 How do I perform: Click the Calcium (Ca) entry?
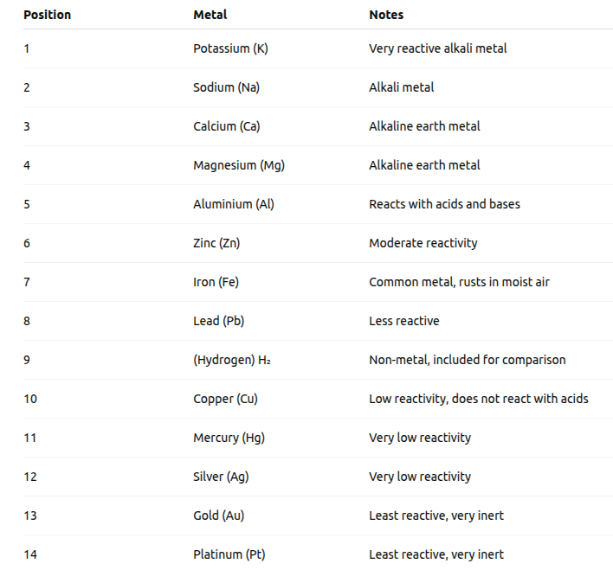point(227,126)
